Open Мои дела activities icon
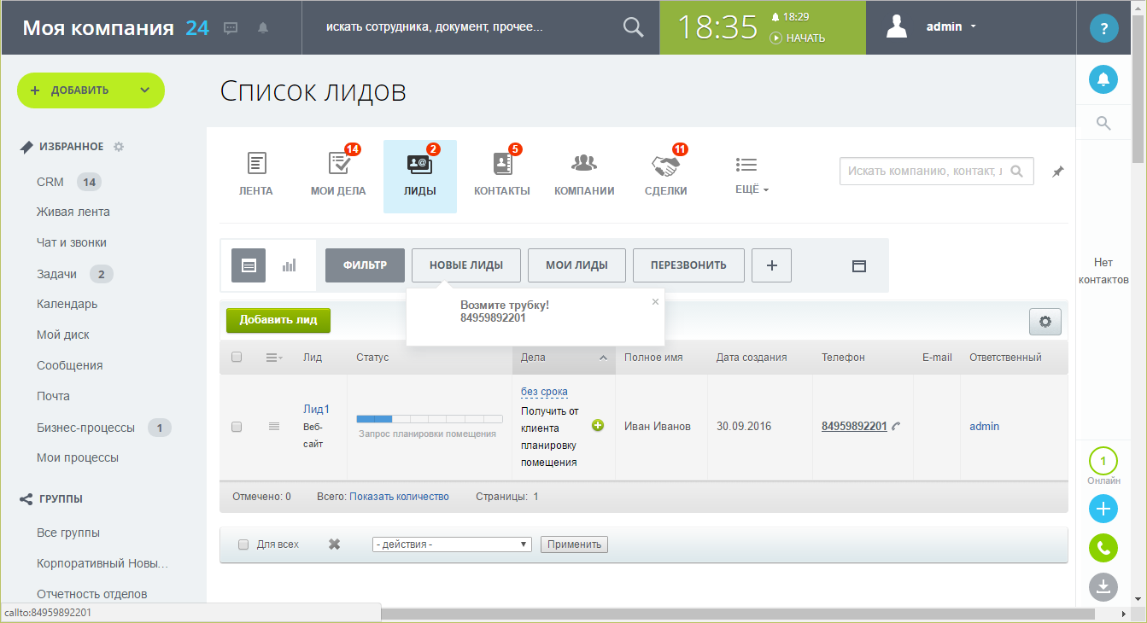The image size is (1147, 623). [x=338, y=166]
